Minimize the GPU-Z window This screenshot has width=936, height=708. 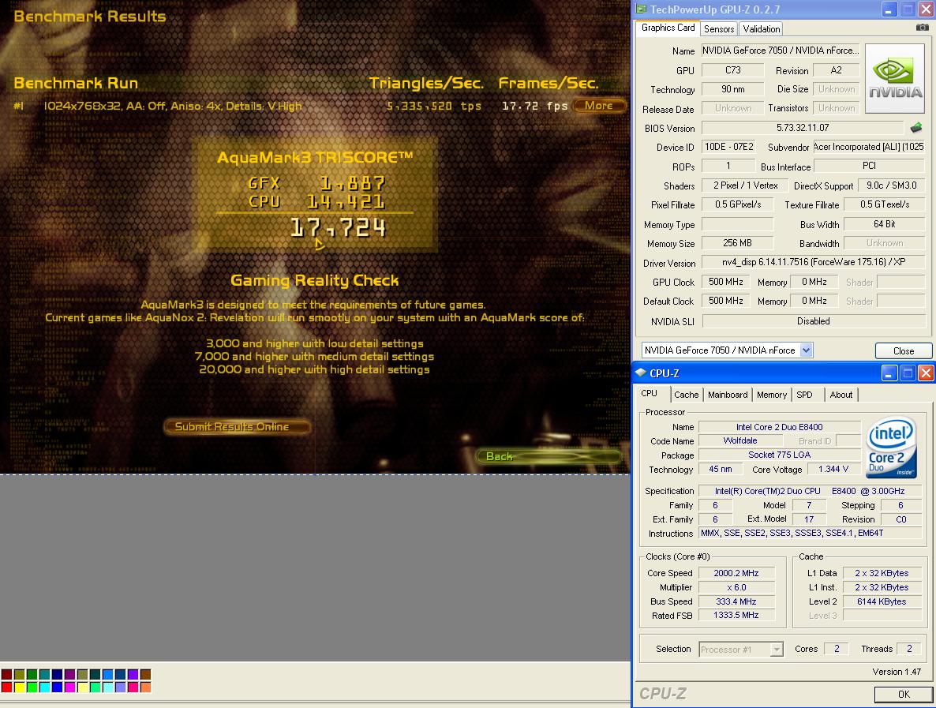pos(889,9)
